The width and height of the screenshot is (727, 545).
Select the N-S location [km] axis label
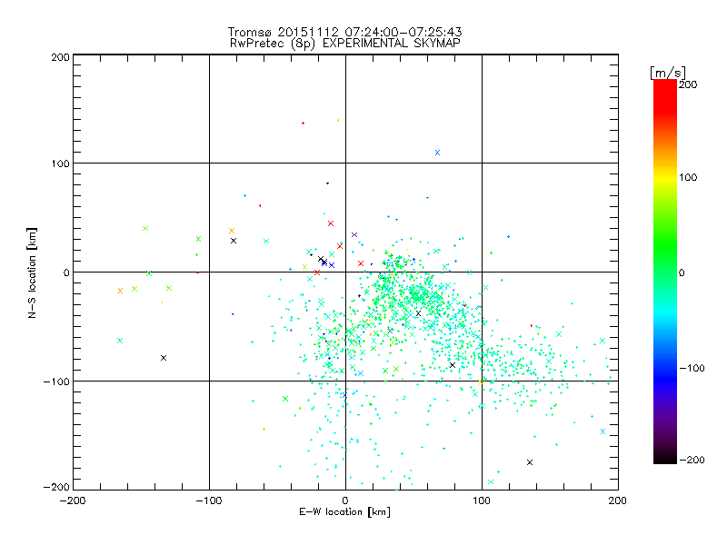click(x=32, y=273)
